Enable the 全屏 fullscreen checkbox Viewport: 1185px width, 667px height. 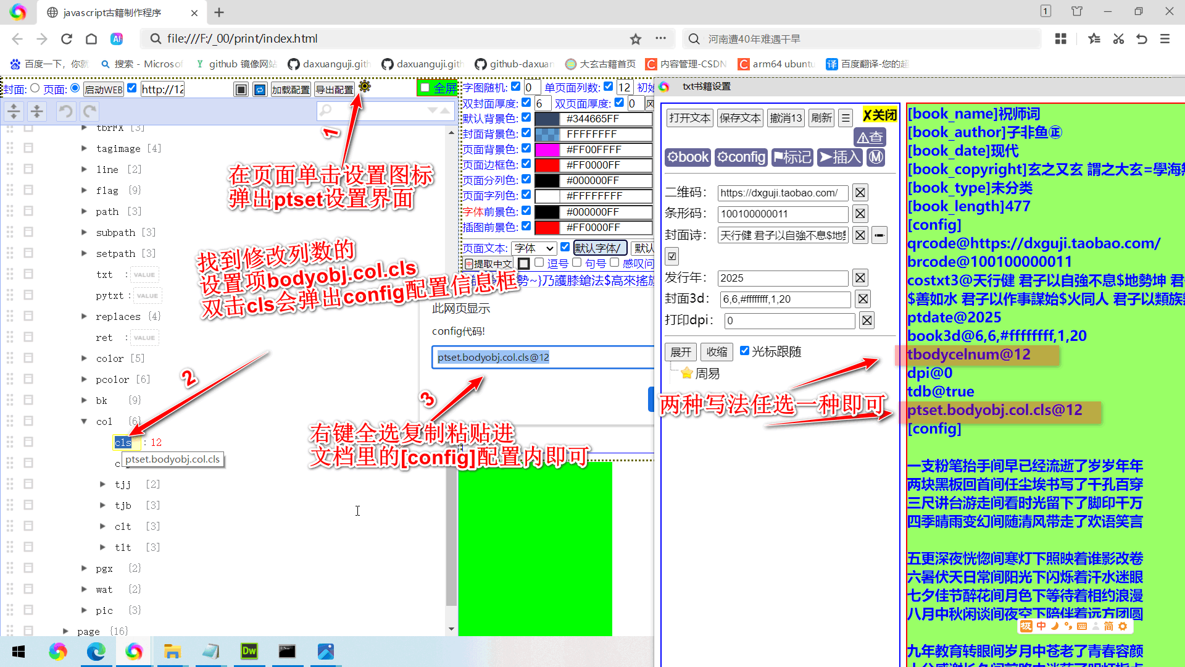pos(424,88)
